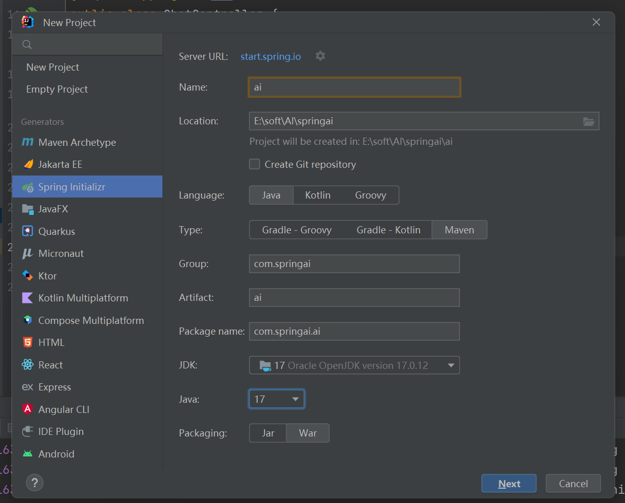This screenshot has height=503, width=625.
Task: Click the Micronaut mu icon
Action: [x=28, y=253]
